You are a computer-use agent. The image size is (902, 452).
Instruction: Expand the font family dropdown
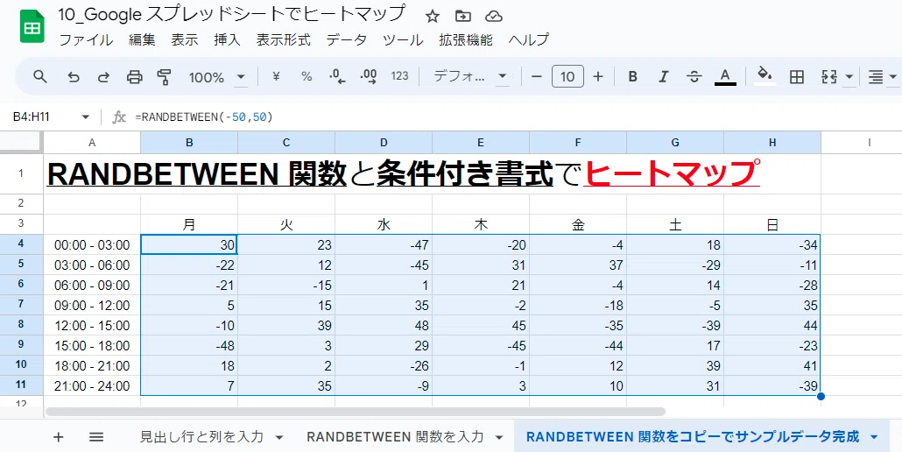(x=470, y=76)
